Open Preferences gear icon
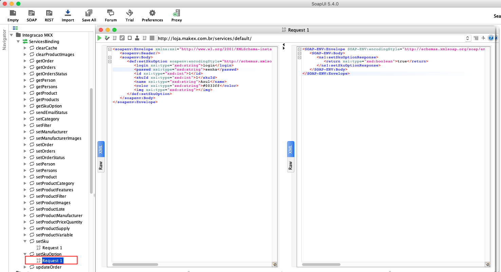Viewport: 501px width, 272px height. [x=152, y=15]
